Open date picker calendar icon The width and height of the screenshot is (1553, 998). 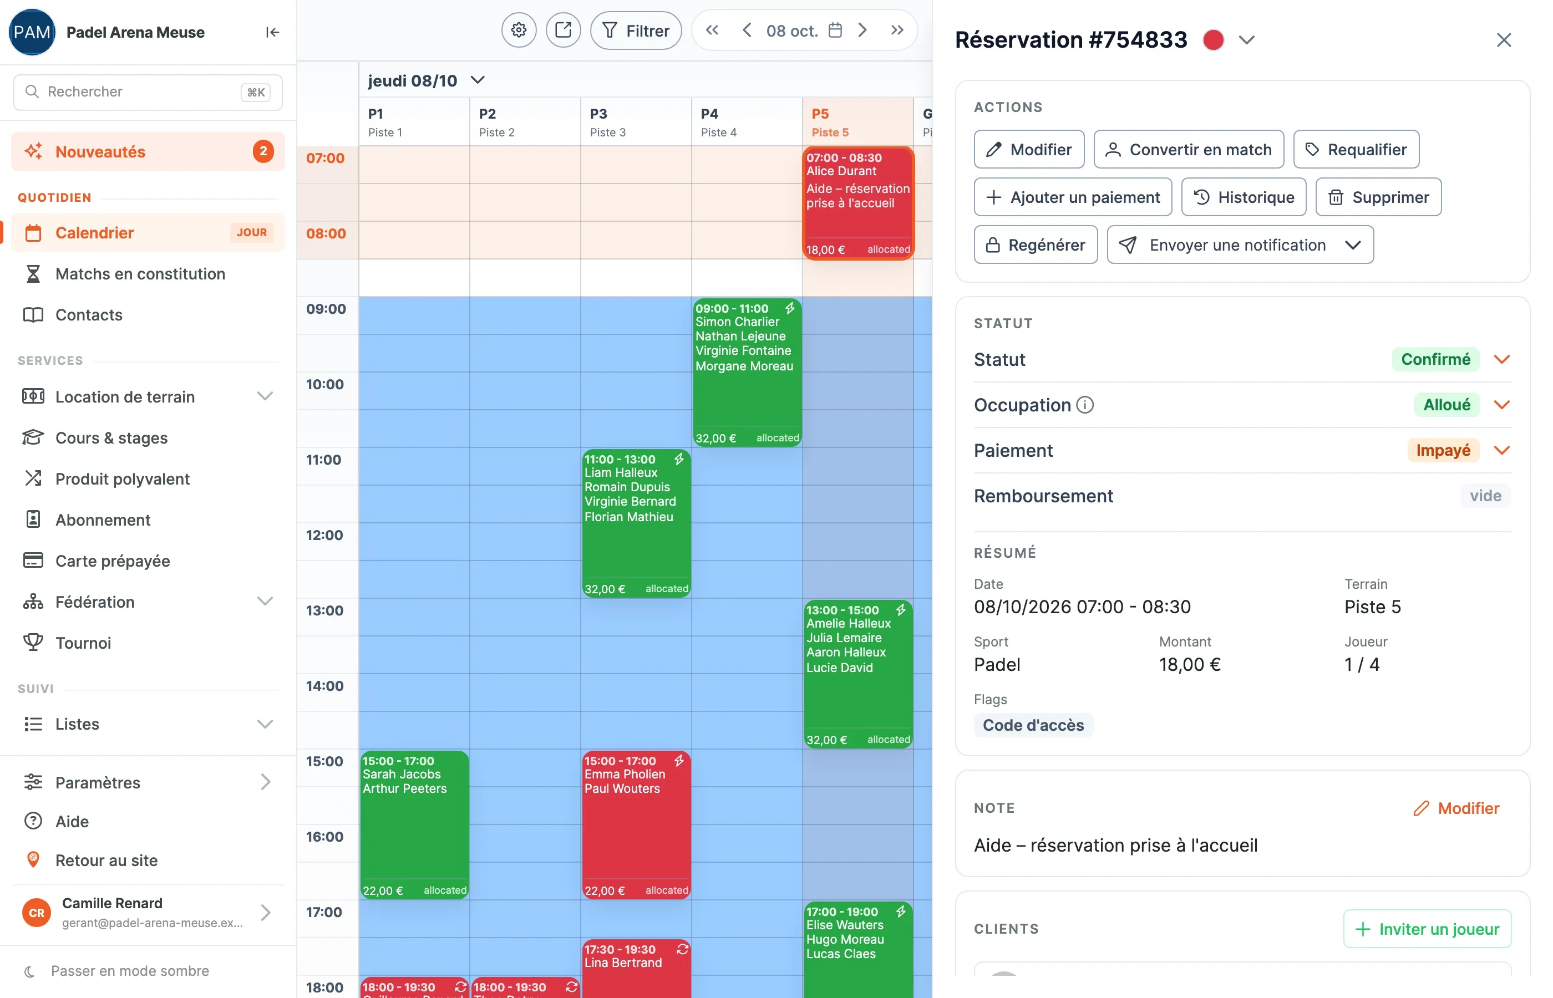[835, 30]
